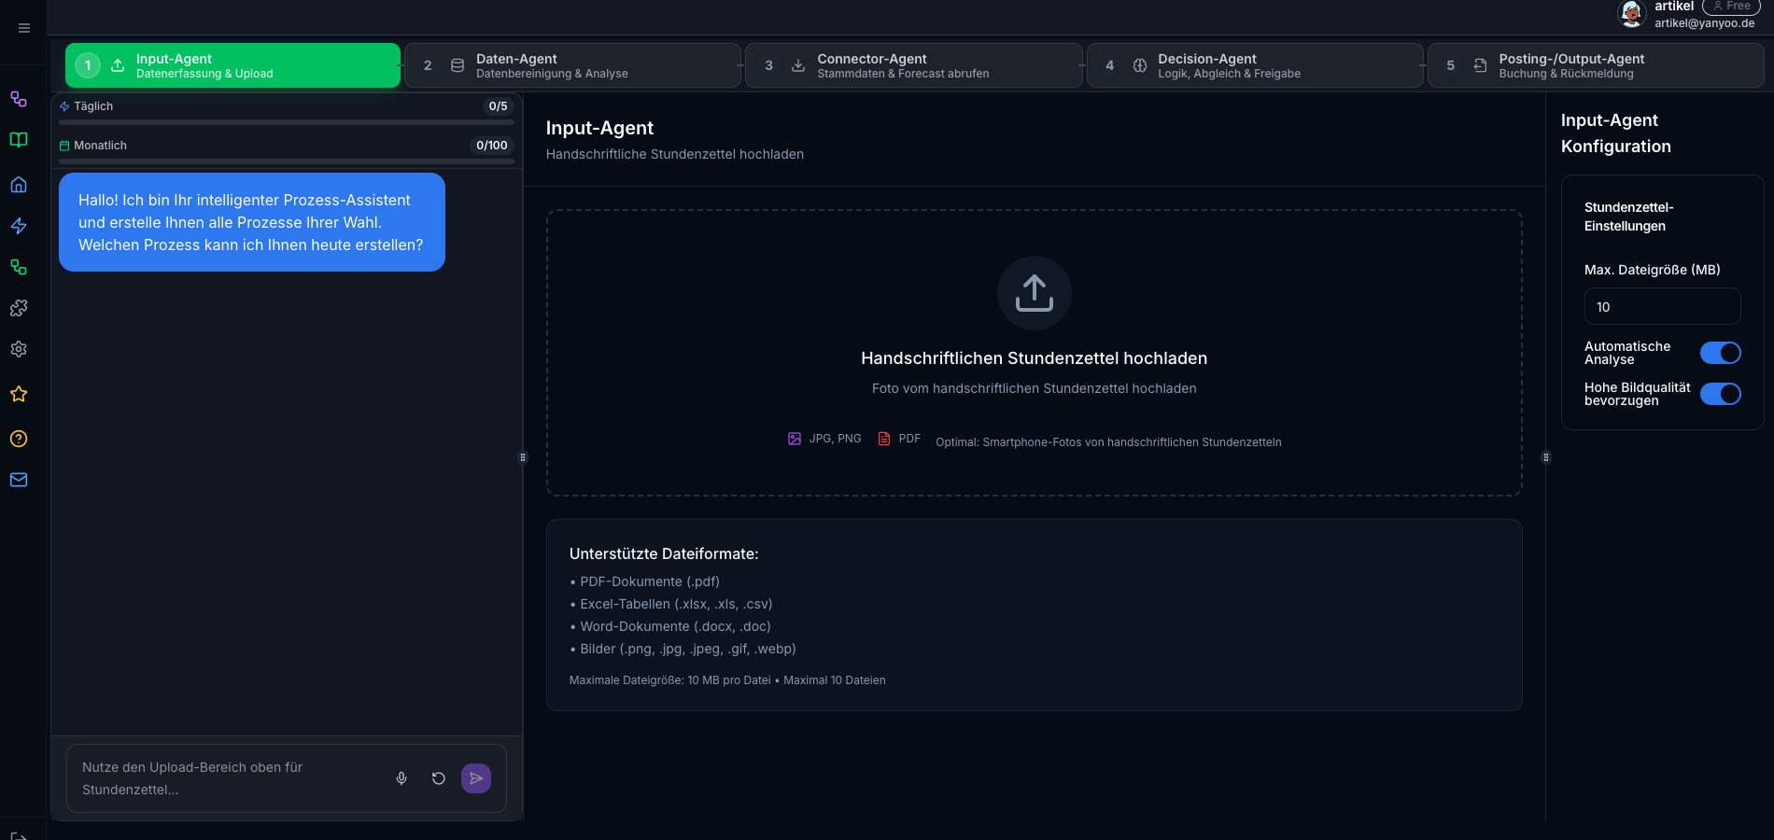Image resolution: width=1774 pixels, height=840 pixels.
Task: Select the green book icon in sidebar
Action: coord(19,140)
